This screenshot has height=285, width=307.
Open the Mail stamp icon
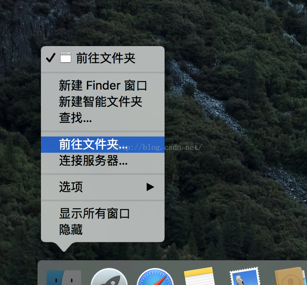[245, 276]
